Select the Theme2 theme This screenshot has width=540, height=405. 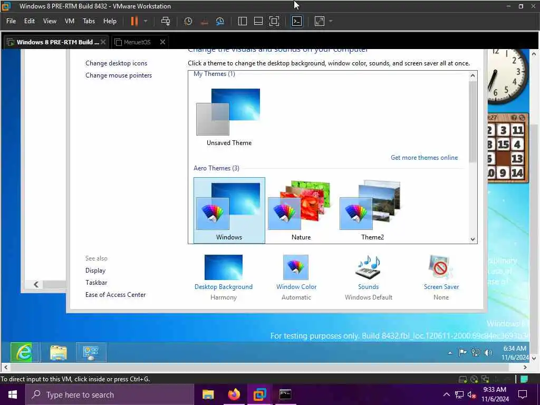pos(372,210)
